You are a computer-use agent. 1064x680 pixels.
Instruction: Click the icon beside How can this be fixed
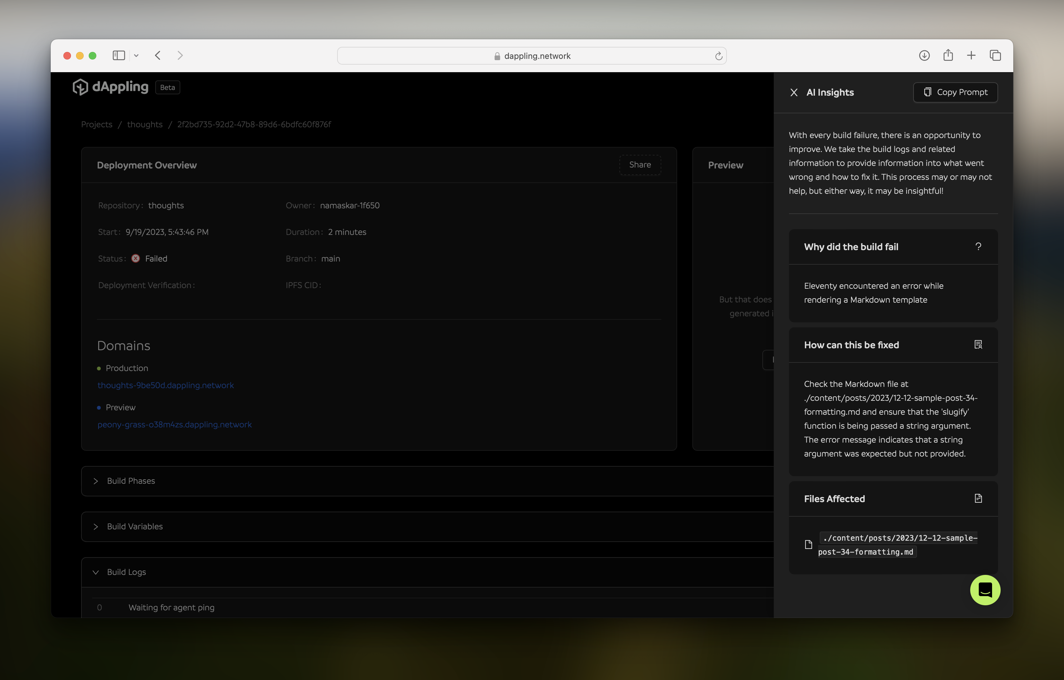[x=978, y=344]
